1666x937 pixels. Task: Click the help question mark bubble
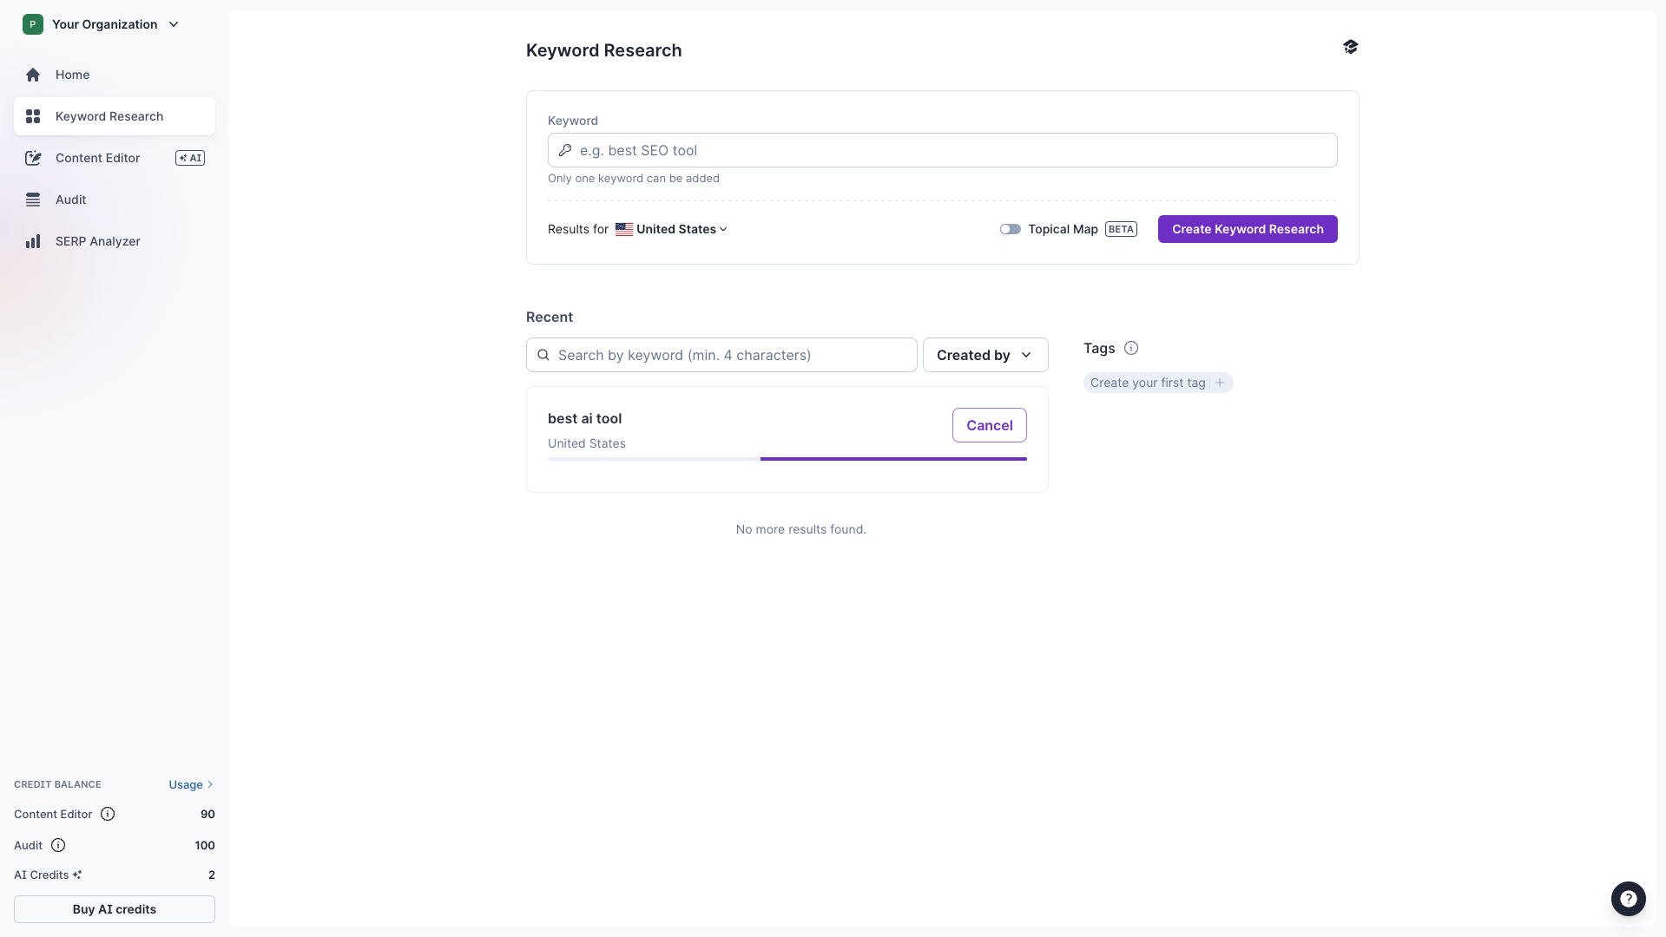tap(1628, 899)
